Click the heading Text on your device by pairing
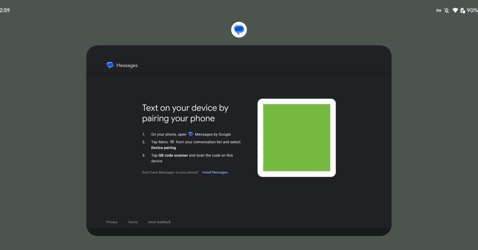Image resolution: width=478 pixels, height=250 pixels. 185,113
